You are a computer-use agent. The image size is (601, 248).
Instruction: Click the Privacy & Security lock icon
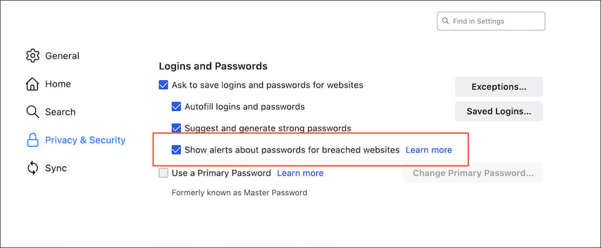point(33,140)
